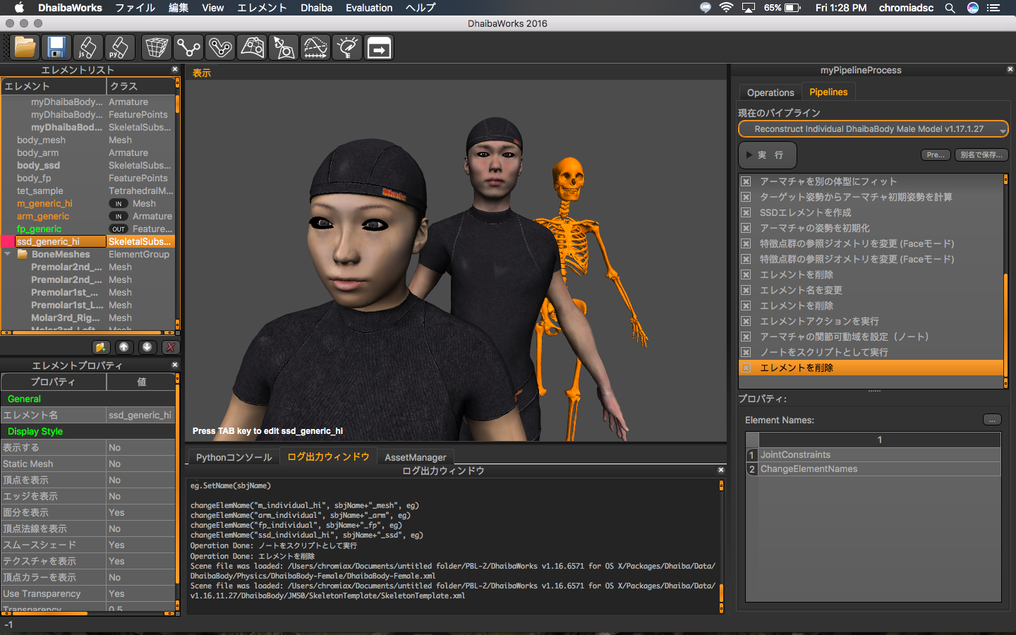Viewport: 1016px width, 635px height.
Task: Open the curve graph plot tool
Action: pos(315,48)
